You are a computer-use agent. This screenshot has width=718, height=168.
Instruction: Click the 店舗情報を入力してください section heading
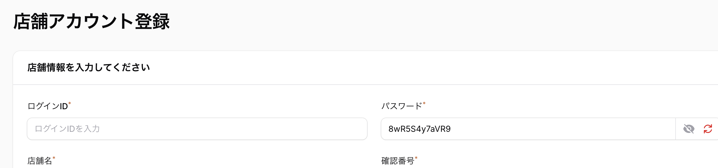[88, 67]
